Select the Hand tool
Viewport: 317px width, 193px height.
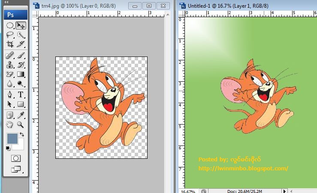tap(10, 125)
